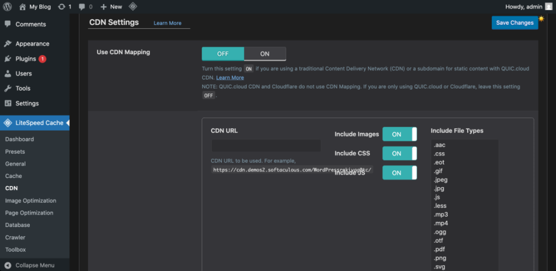Toggle the Include CSS switch

399,154
